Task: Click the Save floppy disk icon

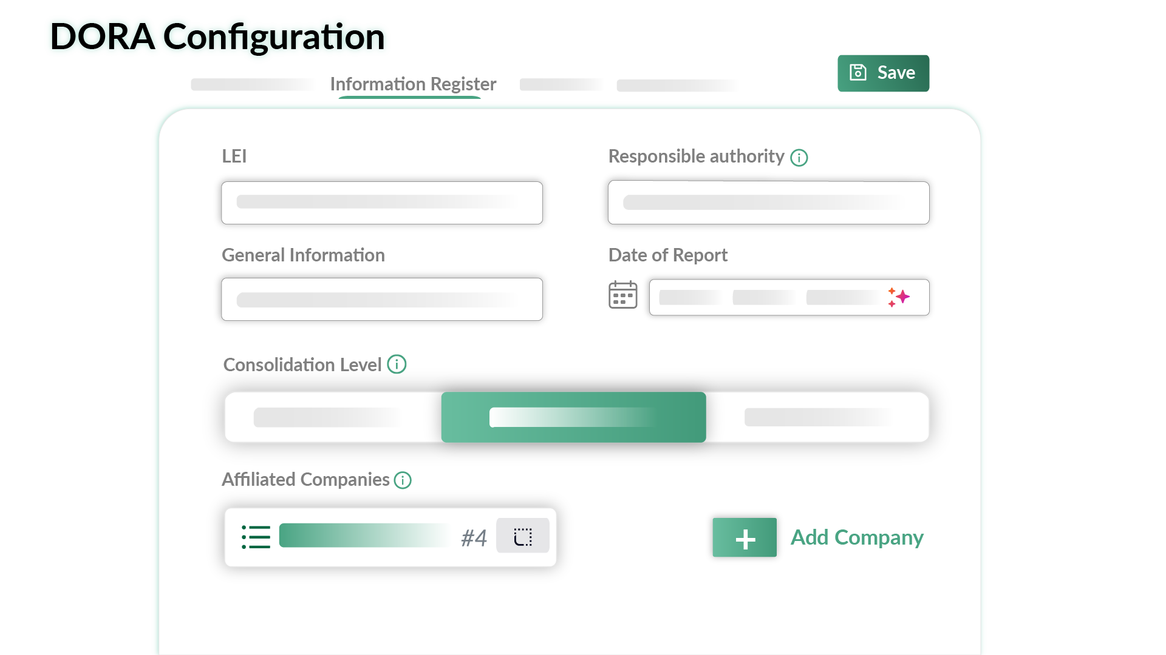Action: [x=857, y=73]
